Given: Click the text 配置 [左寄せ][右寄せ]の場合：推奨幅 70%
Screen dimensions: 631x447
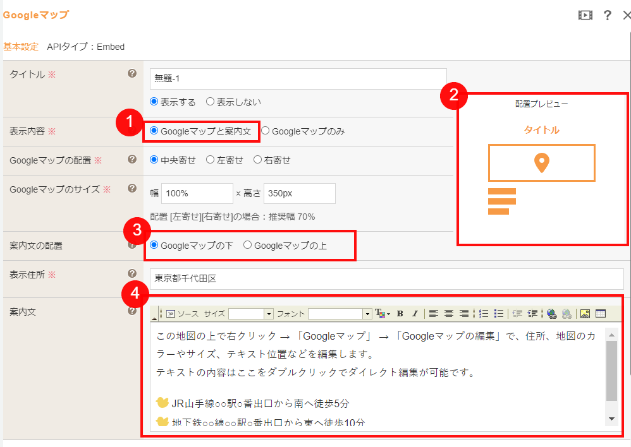Looking at the screenshot, I should (233, 217).
